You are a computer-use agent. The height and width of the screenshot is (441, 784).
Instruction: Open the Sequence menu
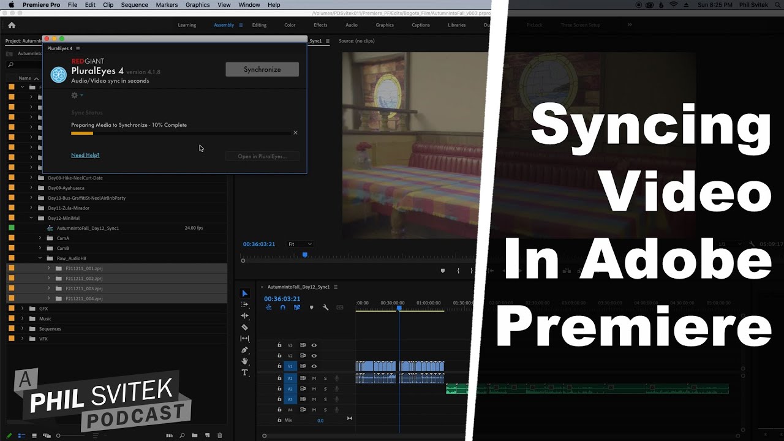coord(134,5)
